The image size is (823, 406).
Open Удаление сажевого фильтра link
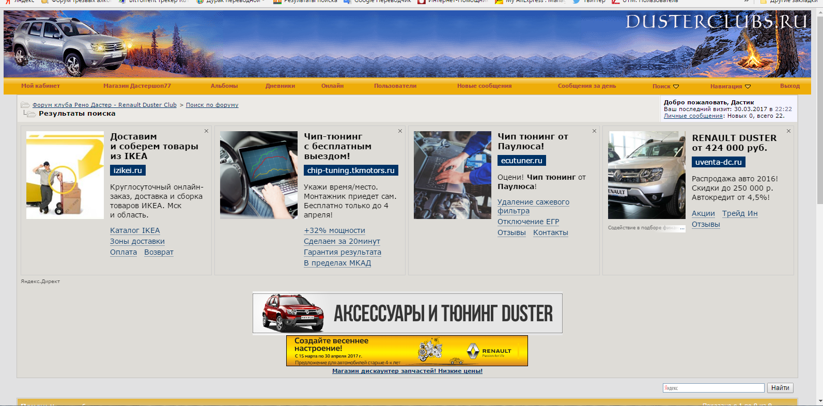(533, 206)
